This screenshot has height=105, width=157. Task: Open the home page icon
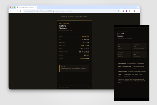20,11
